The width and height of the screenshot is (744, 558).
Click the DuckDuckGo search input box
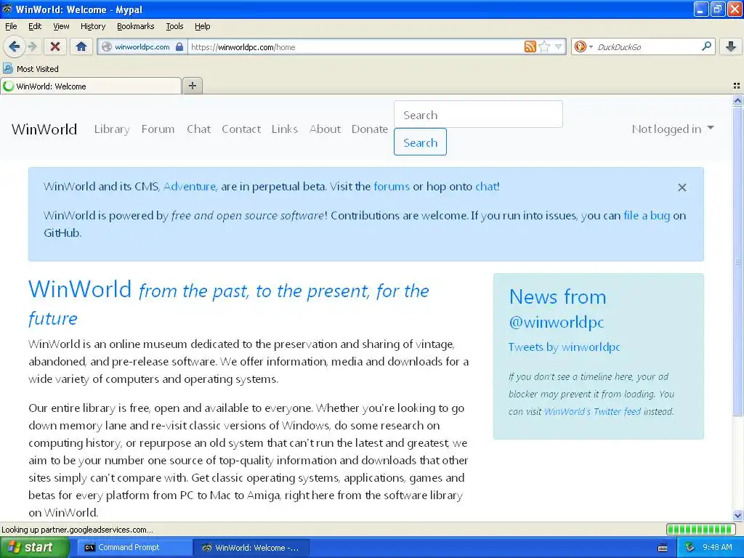click(x=647, y=46)
